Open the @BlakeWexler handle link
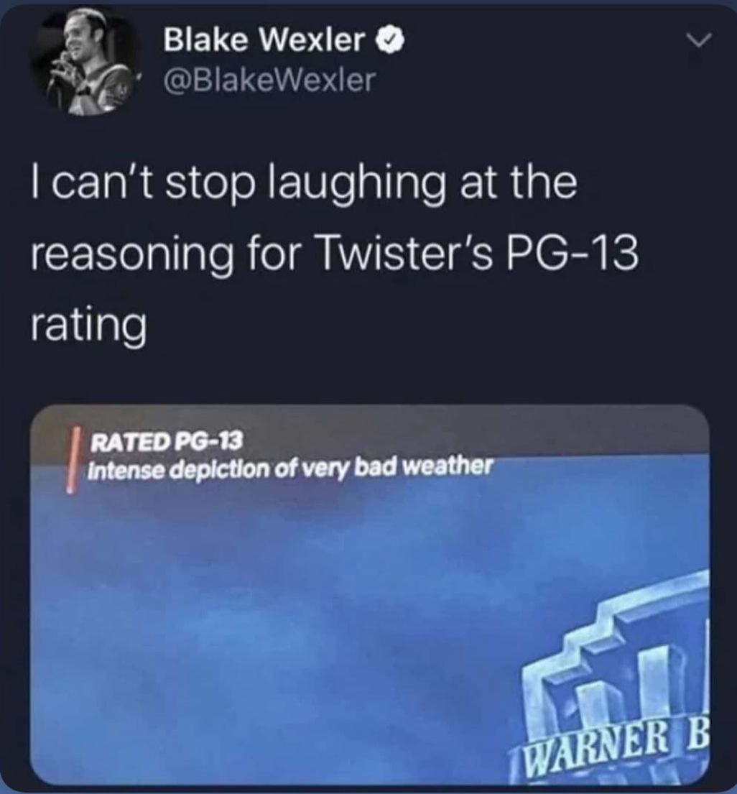 (x=270, y=80)
